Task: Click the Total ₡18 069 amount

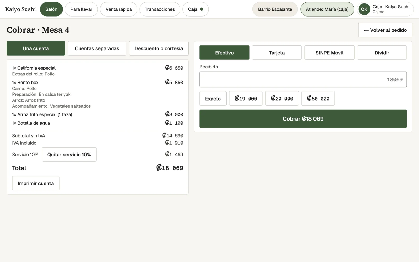Action: point(170,168)
